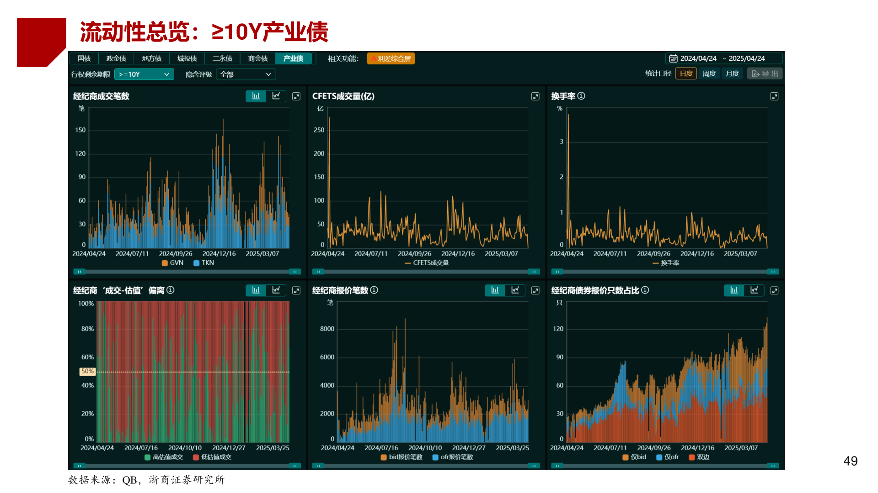Viewport: 878px width, 493px height.
Task: Click left handle of CFETS chart range slider
Action: (318, 272)
